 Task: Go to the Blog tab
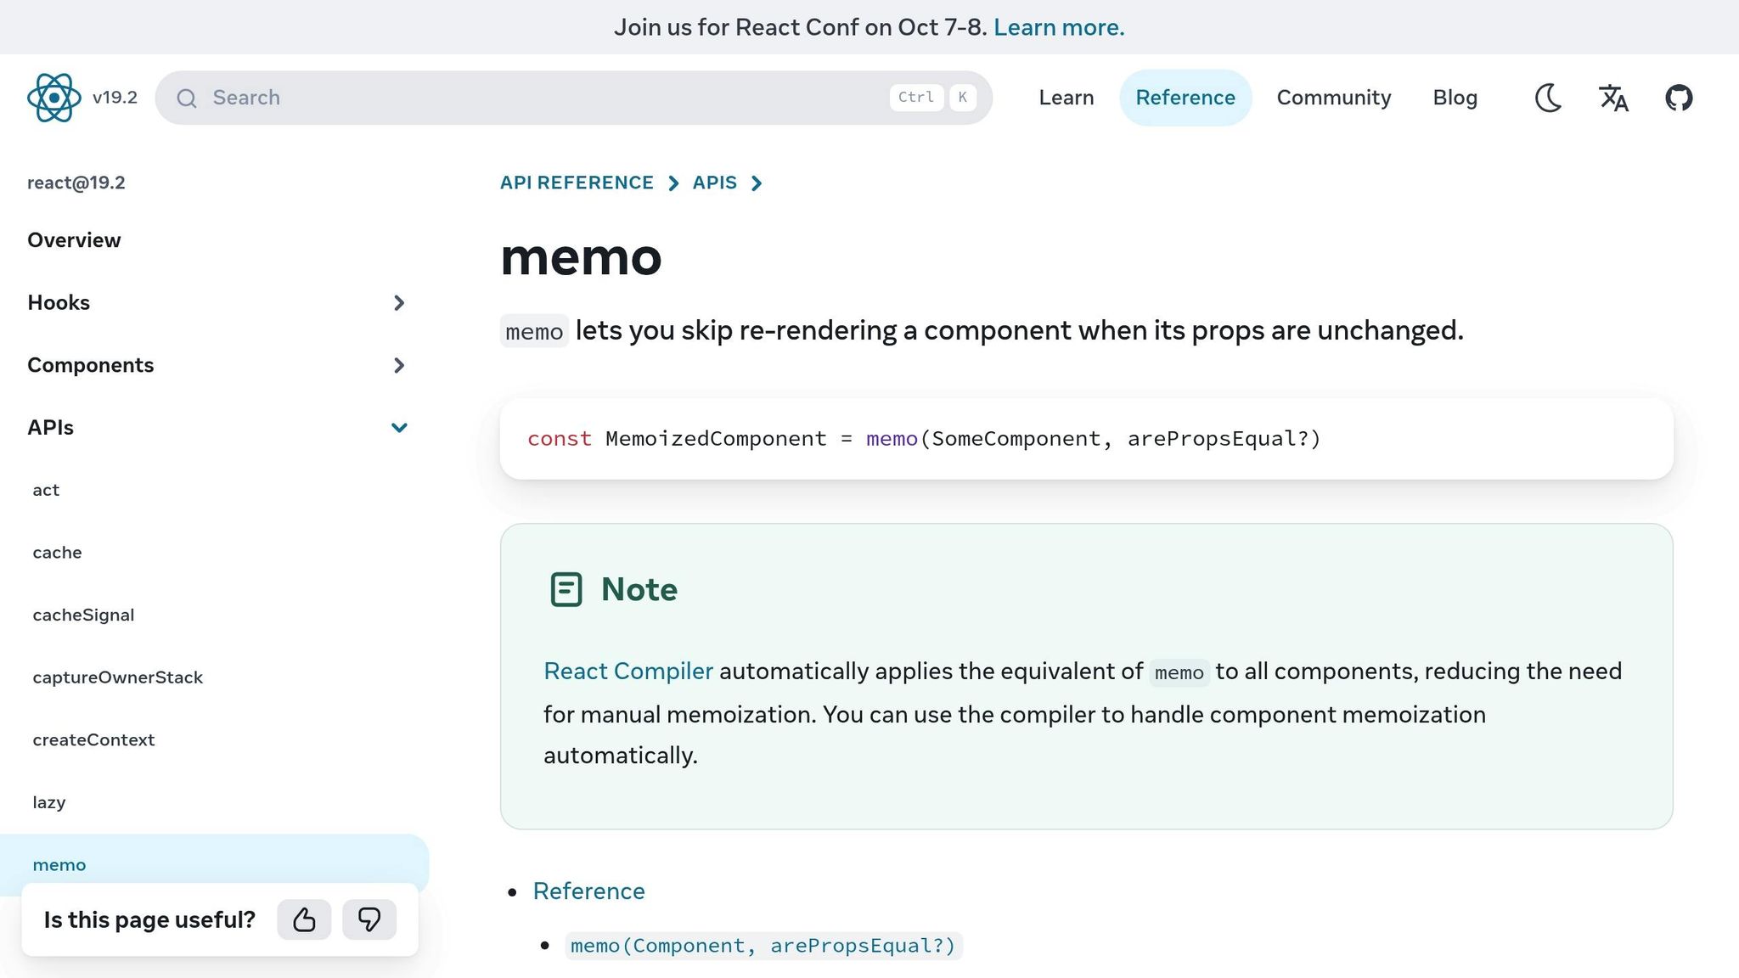click(x=1455, y=98)
